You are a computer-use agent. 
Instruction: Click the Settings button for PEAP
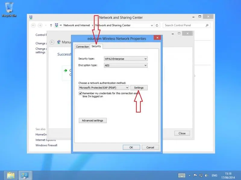pos(139,88)
